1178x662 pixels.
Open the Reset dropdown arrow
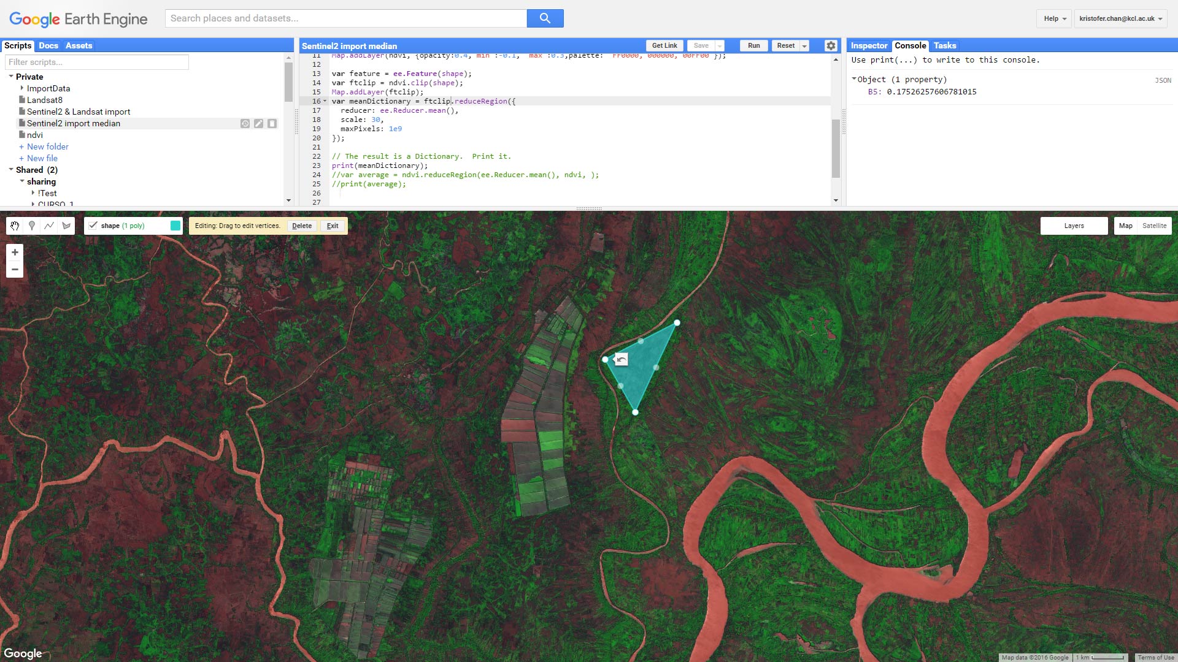click(x=804, y=45)
